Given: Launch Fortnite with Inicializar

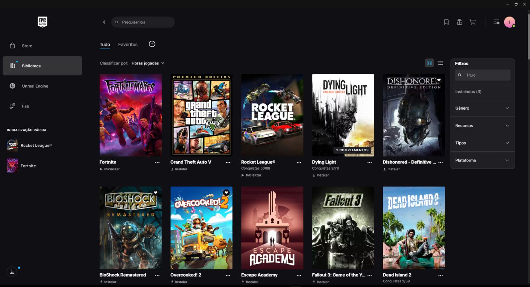Looking at the screenshot, I should click(x=110, y=169).
